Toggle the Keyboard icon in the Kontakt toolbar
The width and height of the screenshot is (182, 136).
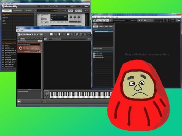pos(68,34)
